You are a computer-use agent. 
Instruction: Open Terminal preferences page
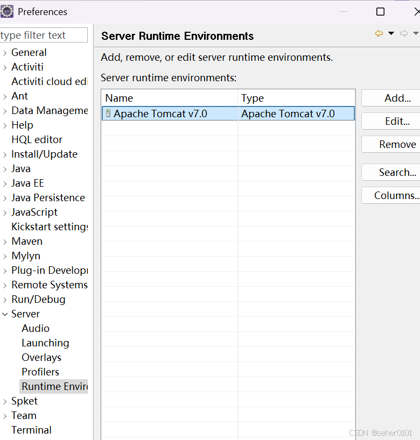pyautogui.click(x=31, y=430)
